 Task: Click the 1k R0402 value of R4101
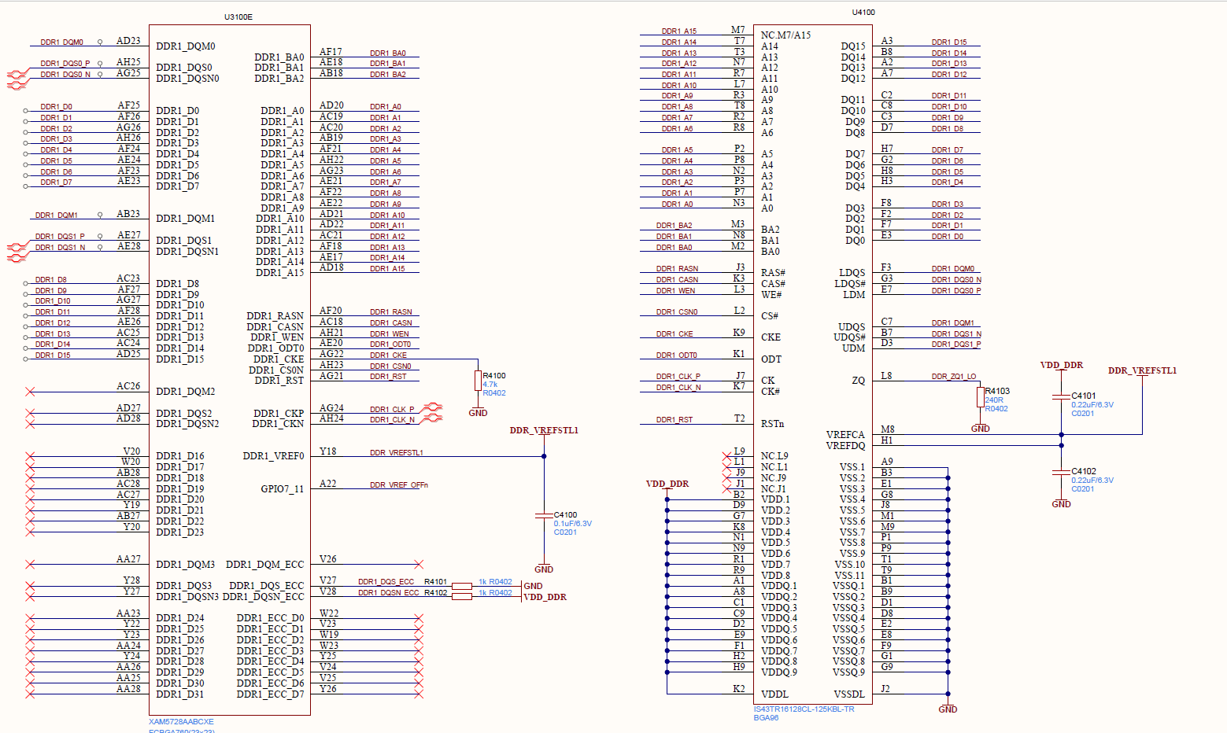tap(495, 582)
